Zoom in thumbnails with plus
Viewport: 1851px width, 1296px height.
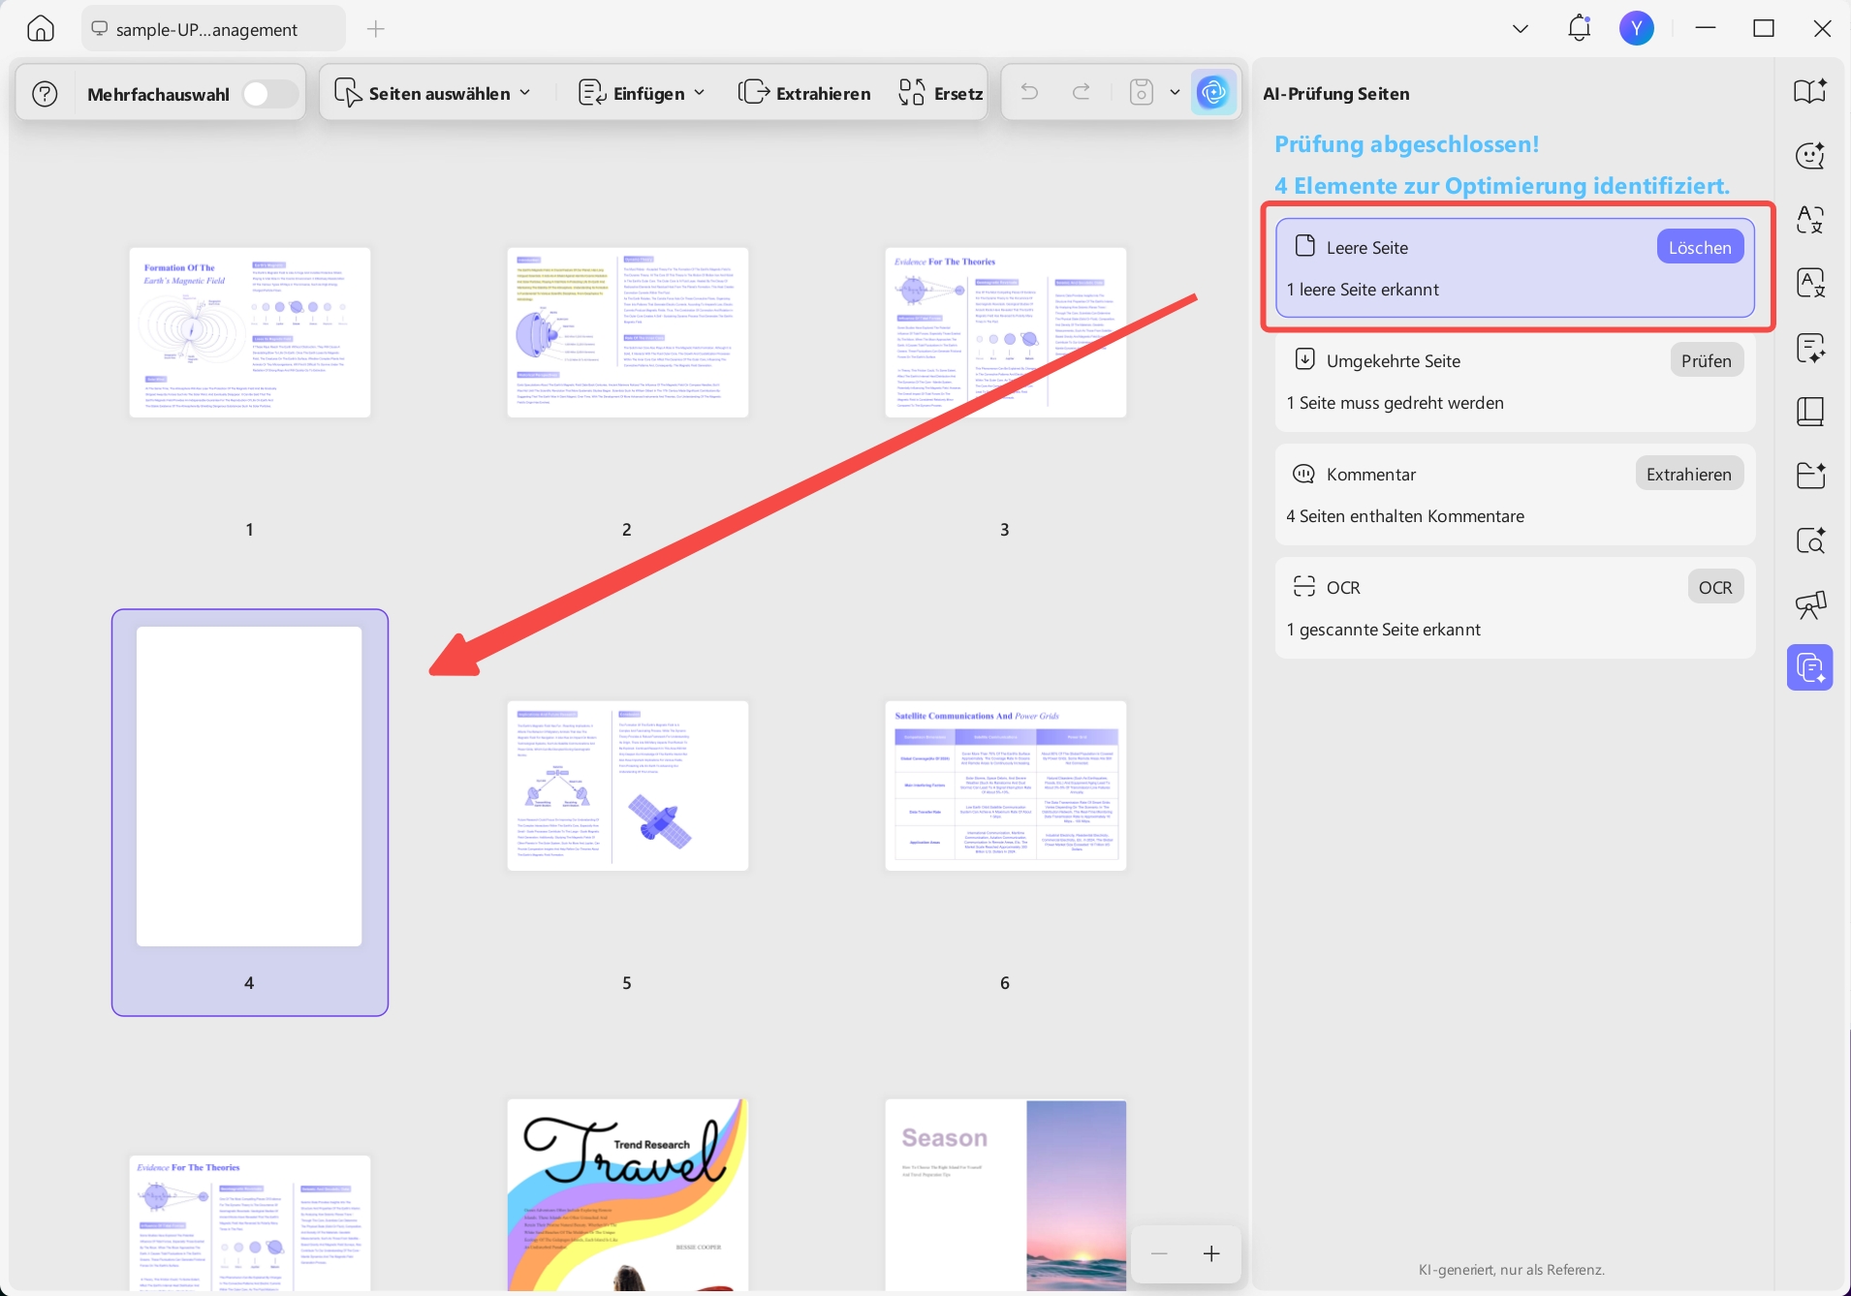(1211, 1253)
